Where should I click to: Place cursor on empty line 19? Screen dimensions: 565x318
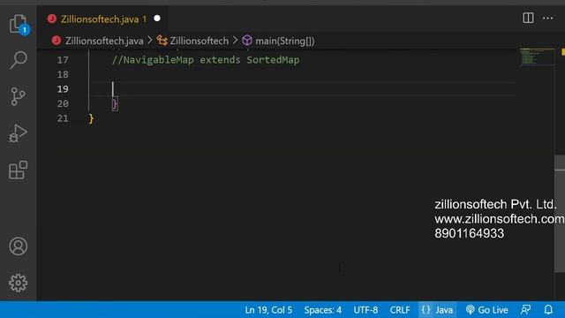coord(302,89)
